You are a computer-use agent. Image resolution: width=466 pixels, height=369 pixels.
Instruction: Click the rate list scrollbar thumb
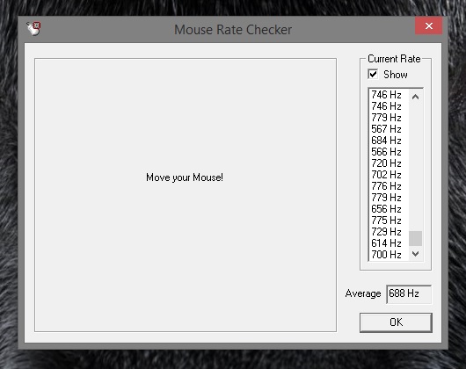click(416, 238)
